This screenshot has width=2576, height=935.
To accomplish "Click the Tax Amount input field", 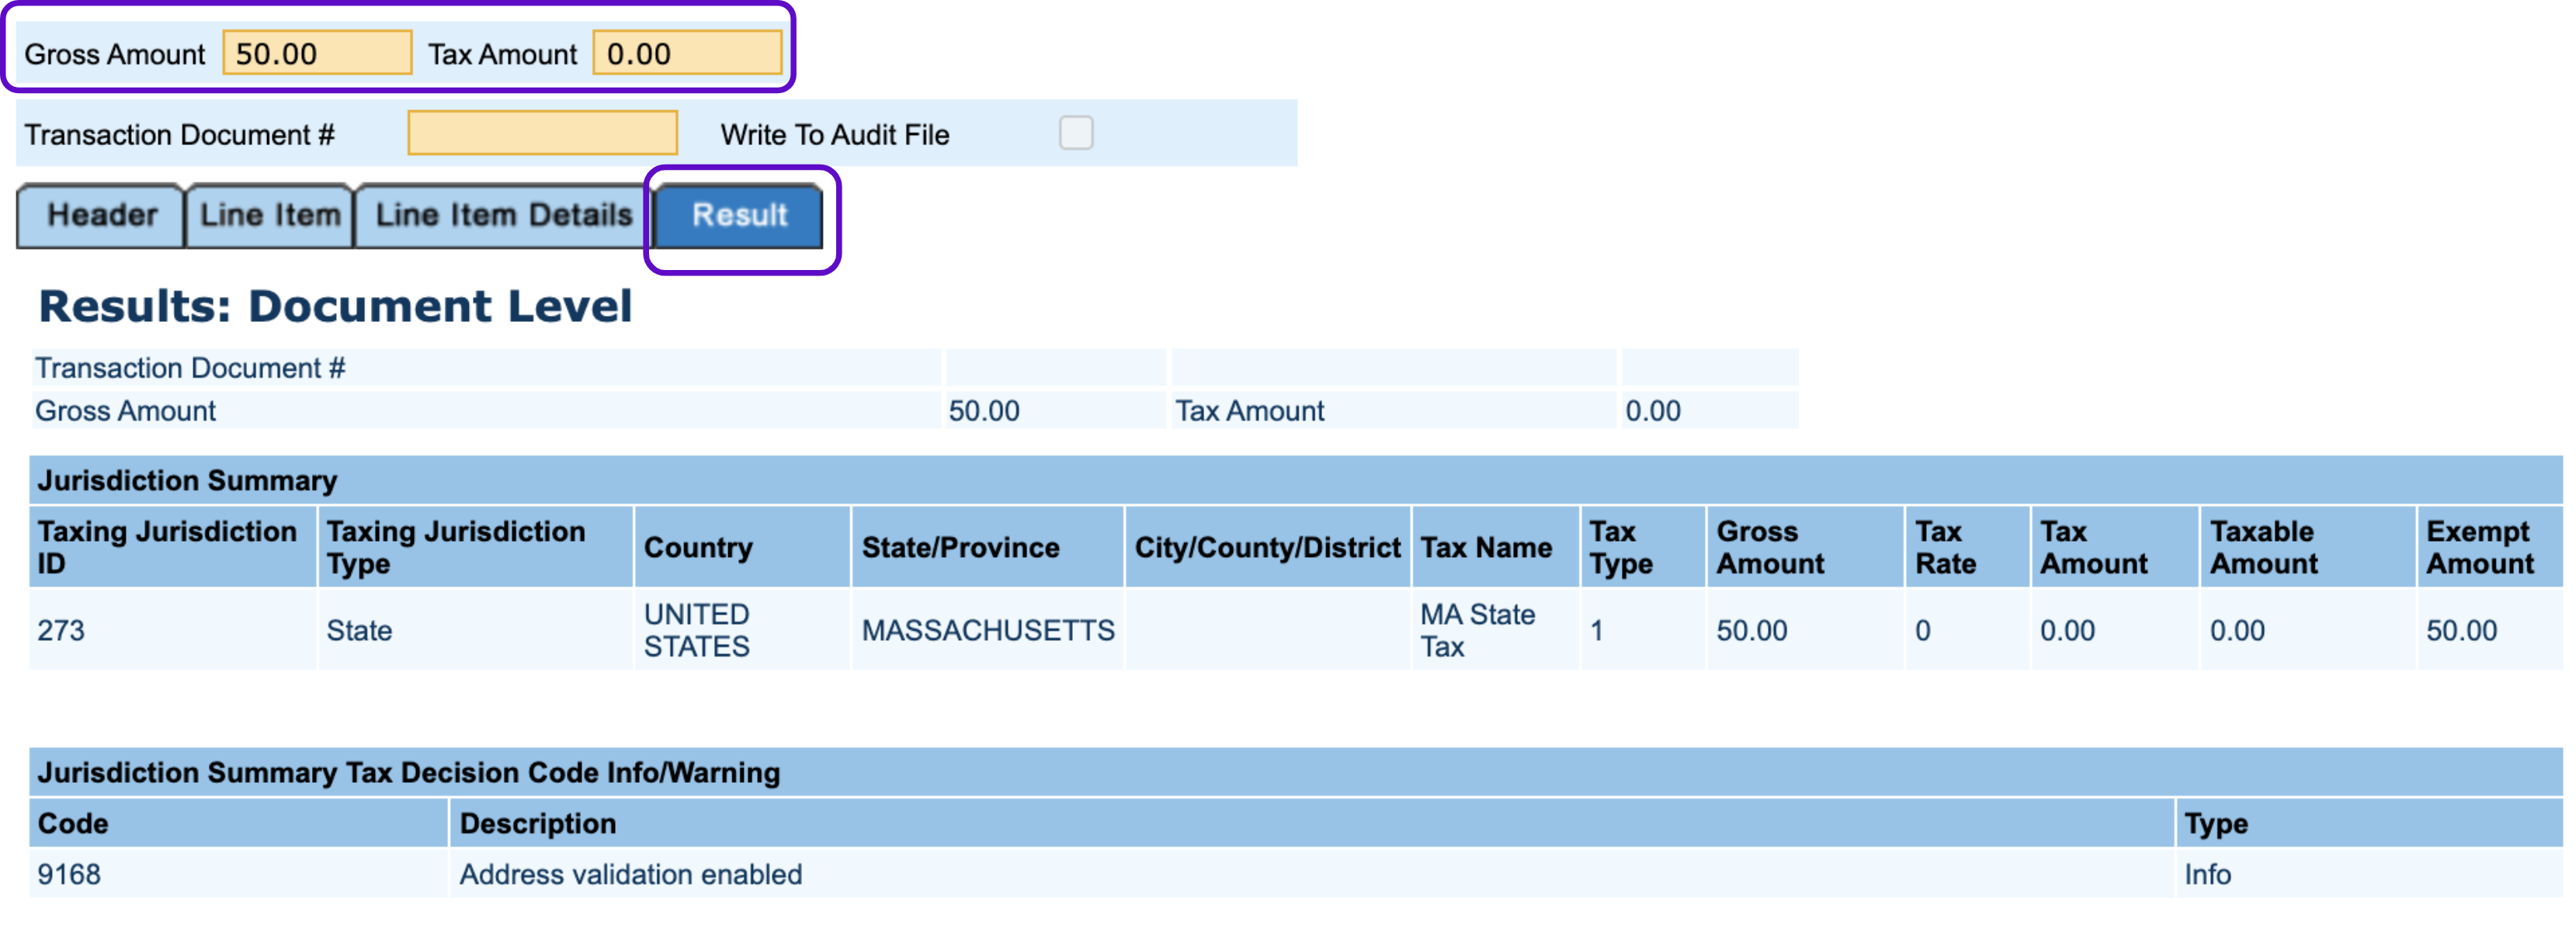I will (x=687, y=53).
